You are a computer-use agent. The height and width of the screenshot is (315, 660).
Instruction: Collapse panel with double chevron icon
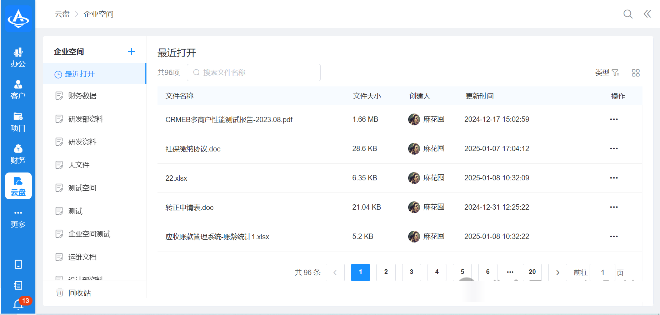pos(647,14)
